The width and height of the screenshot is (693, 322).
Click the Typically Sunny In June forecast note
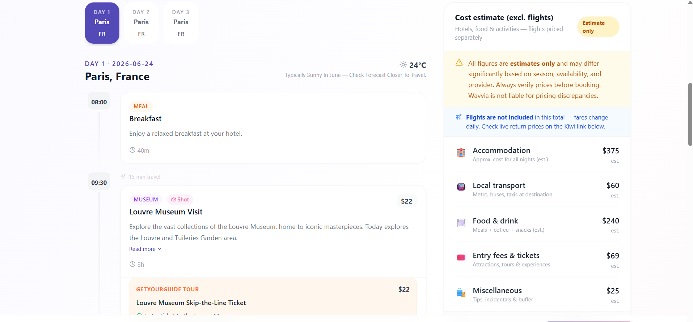(x=355, y=75)
